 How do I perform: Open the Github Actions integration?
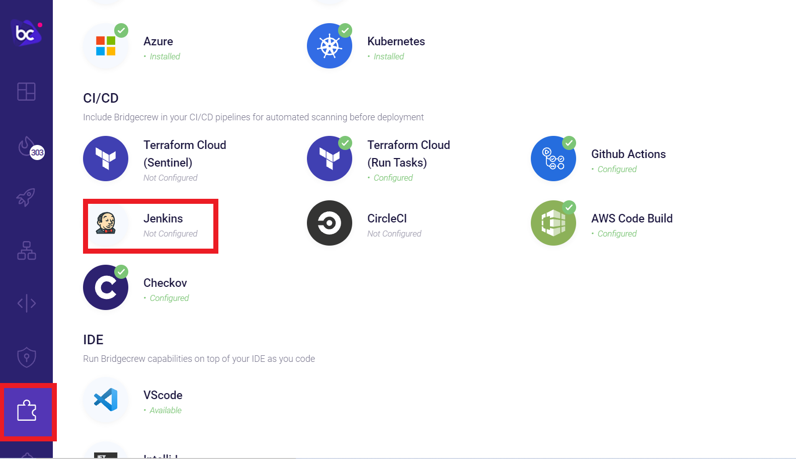tap(628, 154)
